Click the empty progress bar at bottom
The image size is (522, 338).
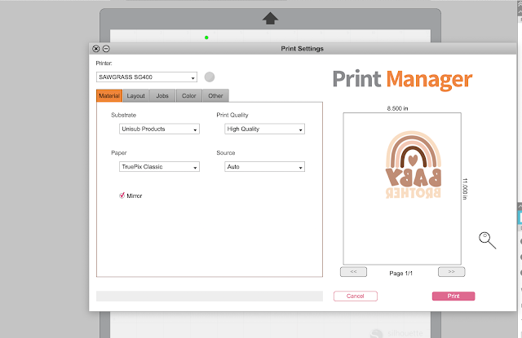tap(210, 296)
